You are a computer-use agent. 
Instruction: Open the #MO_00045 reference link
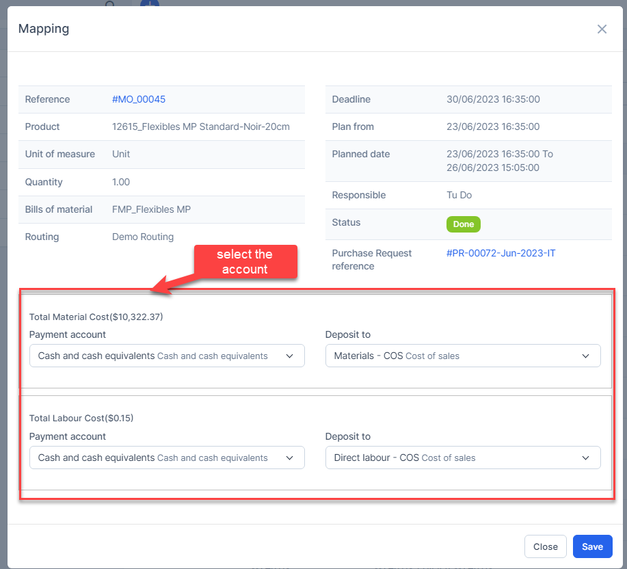coord(139,99)
